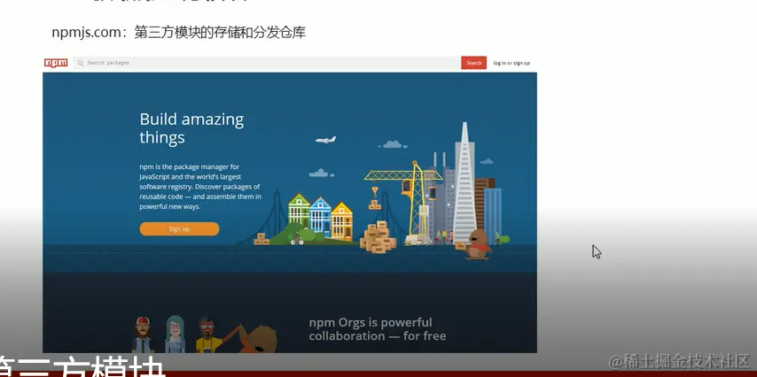Click the npm Orgs is powerful collaboration heading
The height and width of the screenshot is (377, 757).
pyautogui.click(x=377, y=329)
